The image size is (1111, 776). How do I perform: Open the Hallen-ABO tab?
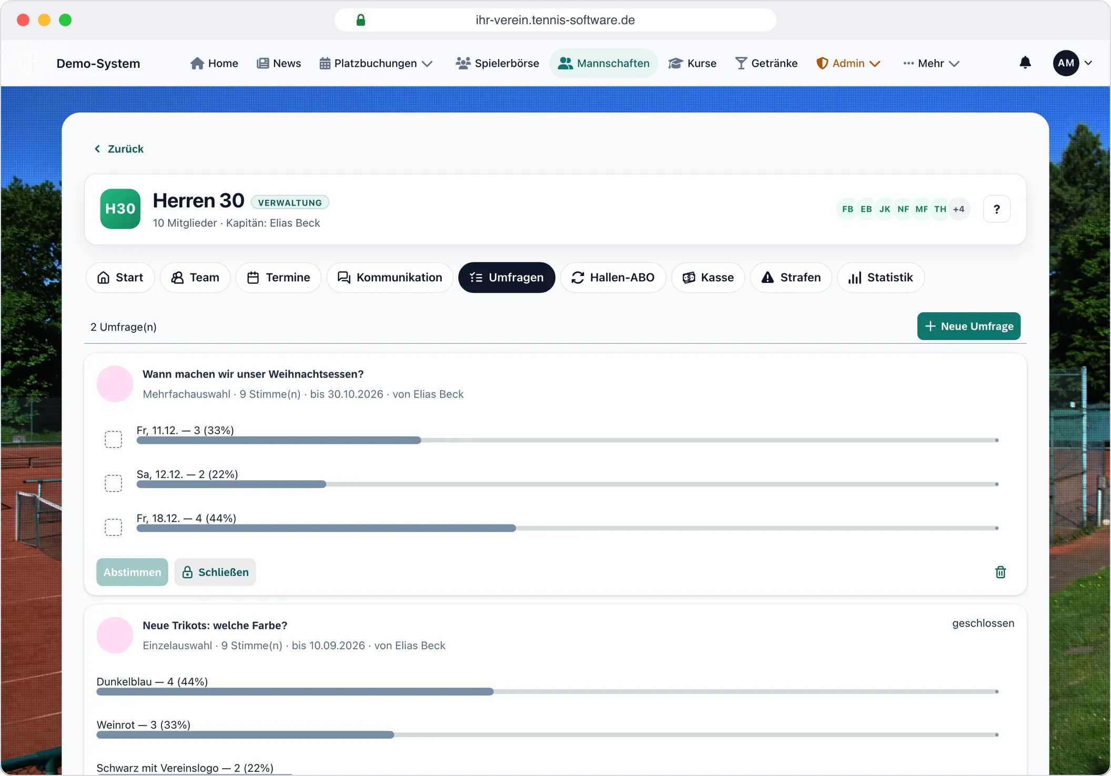[x=613, y=278]
